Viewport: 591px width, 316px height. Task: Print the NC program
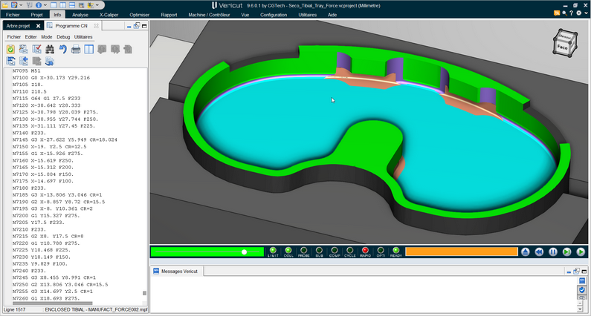(76, 50)
